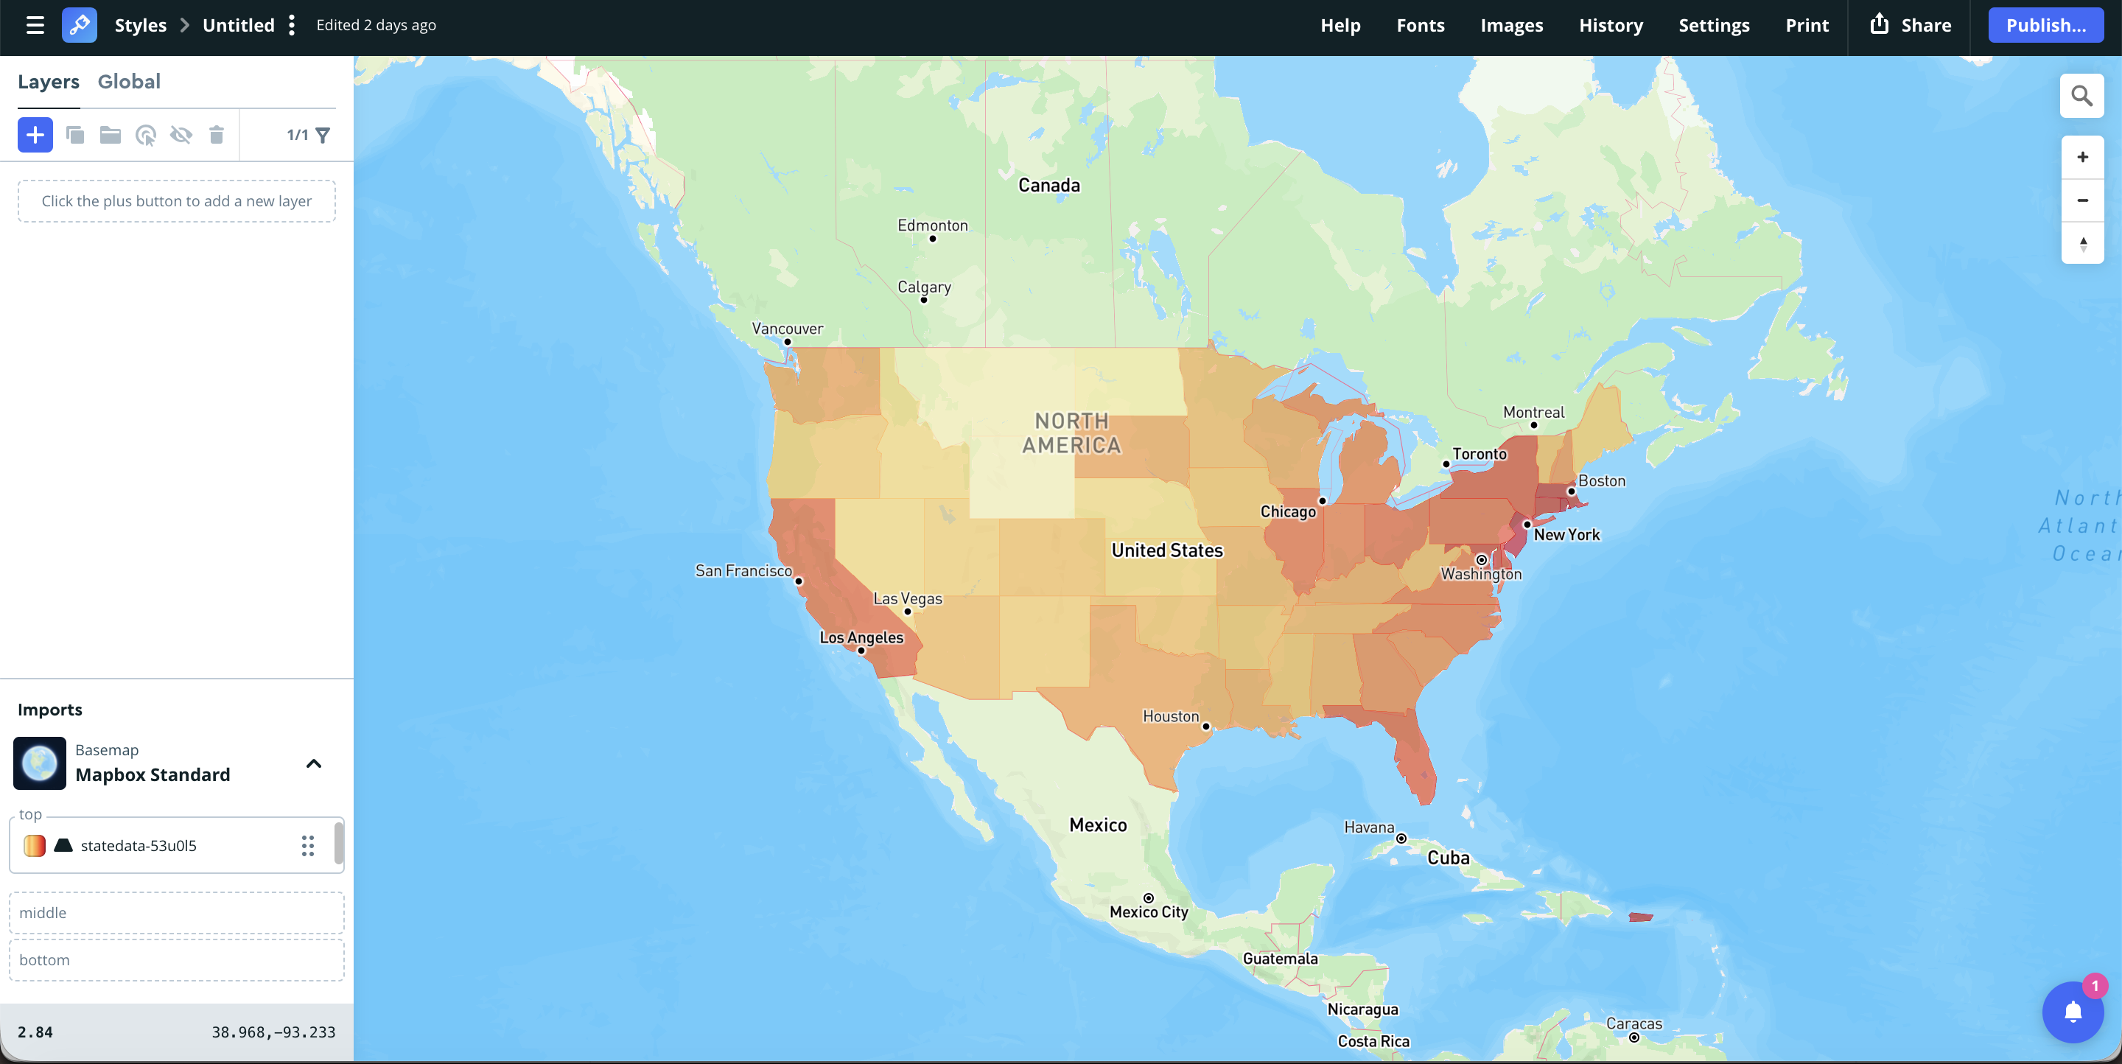The image size is (2122, 1064).
Task: Click the add new layer plus button
Action: coord(35,135)
